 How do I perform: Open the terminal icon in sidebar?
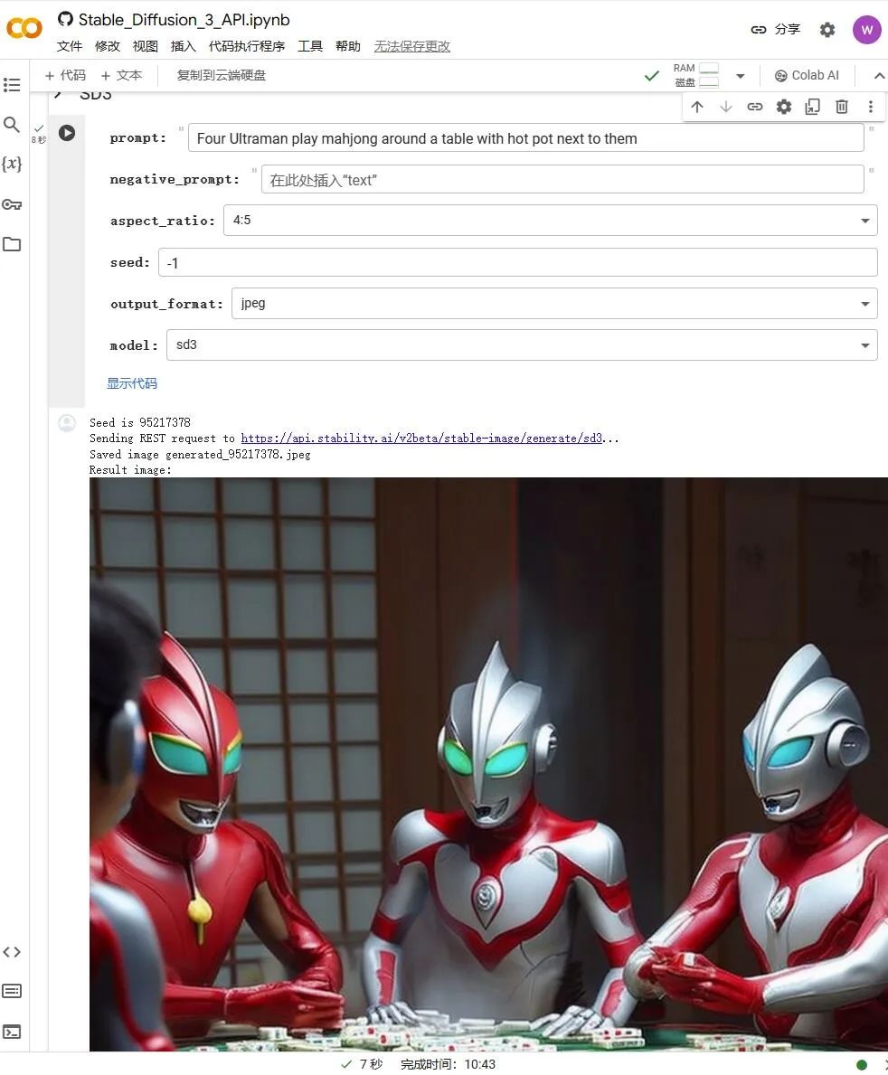(12, 1032)
